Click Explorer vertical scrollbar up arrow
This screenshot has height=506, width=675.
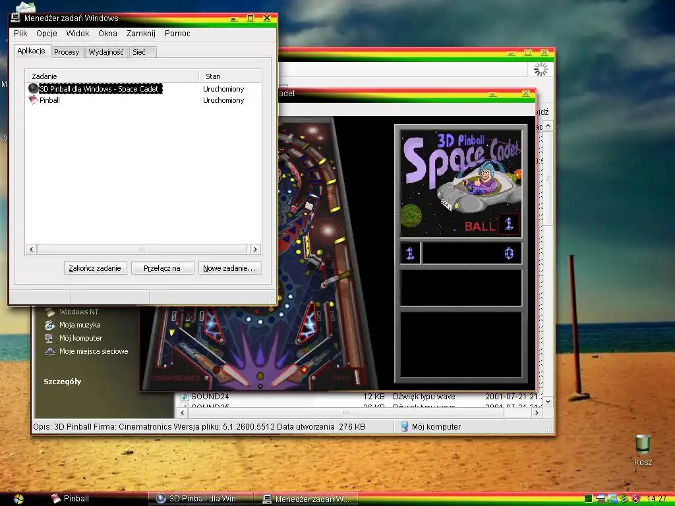tap(548, 126)
